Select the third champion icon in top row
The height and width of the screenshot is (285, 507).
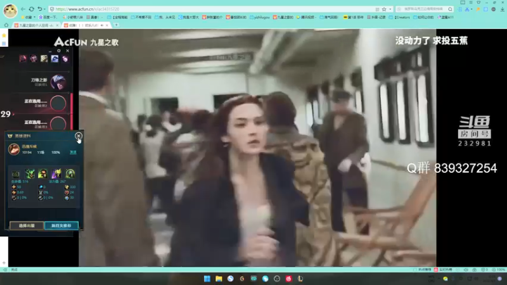(44, 58)
